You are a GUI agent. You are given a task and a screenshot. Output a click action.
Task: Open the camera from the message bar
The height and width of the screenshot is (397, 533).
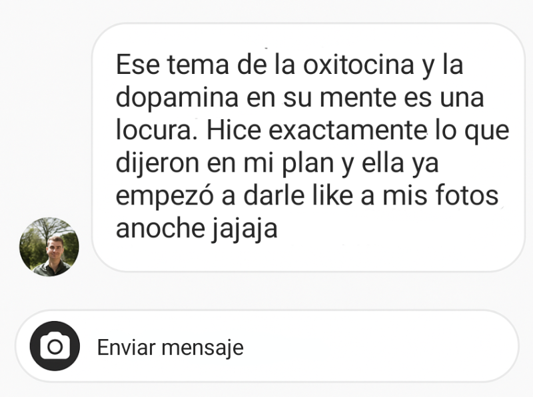(55, 346)
